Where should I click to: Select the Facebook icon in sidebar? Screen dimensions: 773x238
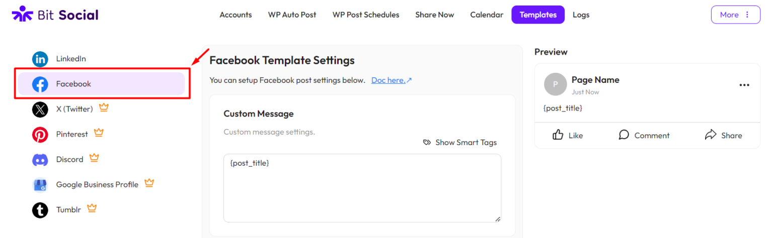pos(40,84)
